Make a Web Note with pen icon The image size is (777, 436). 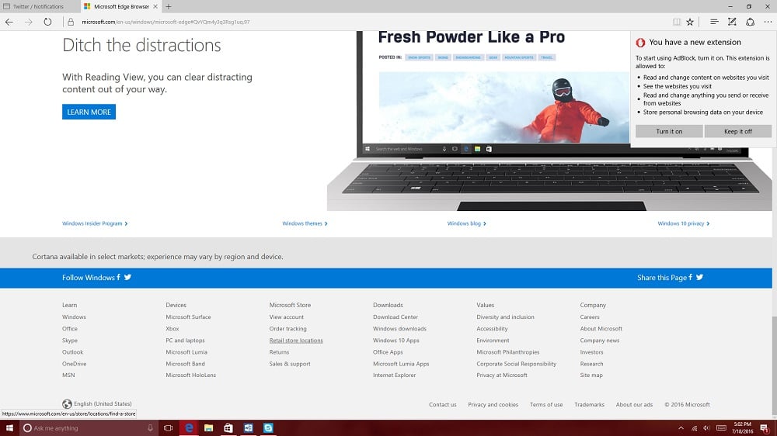point(732,22)
